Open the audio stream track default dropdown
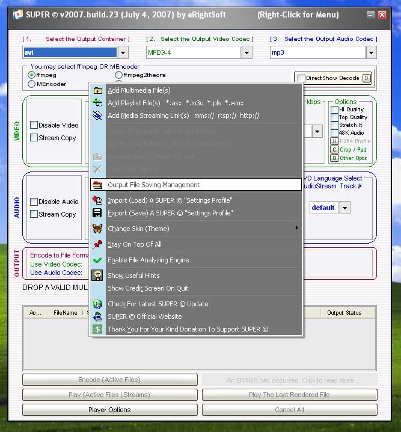 click(345, 208)
